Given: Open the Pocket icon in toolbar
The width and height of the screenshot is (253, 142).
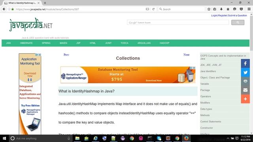Looking at the screenshot, I should click(241, 9).
